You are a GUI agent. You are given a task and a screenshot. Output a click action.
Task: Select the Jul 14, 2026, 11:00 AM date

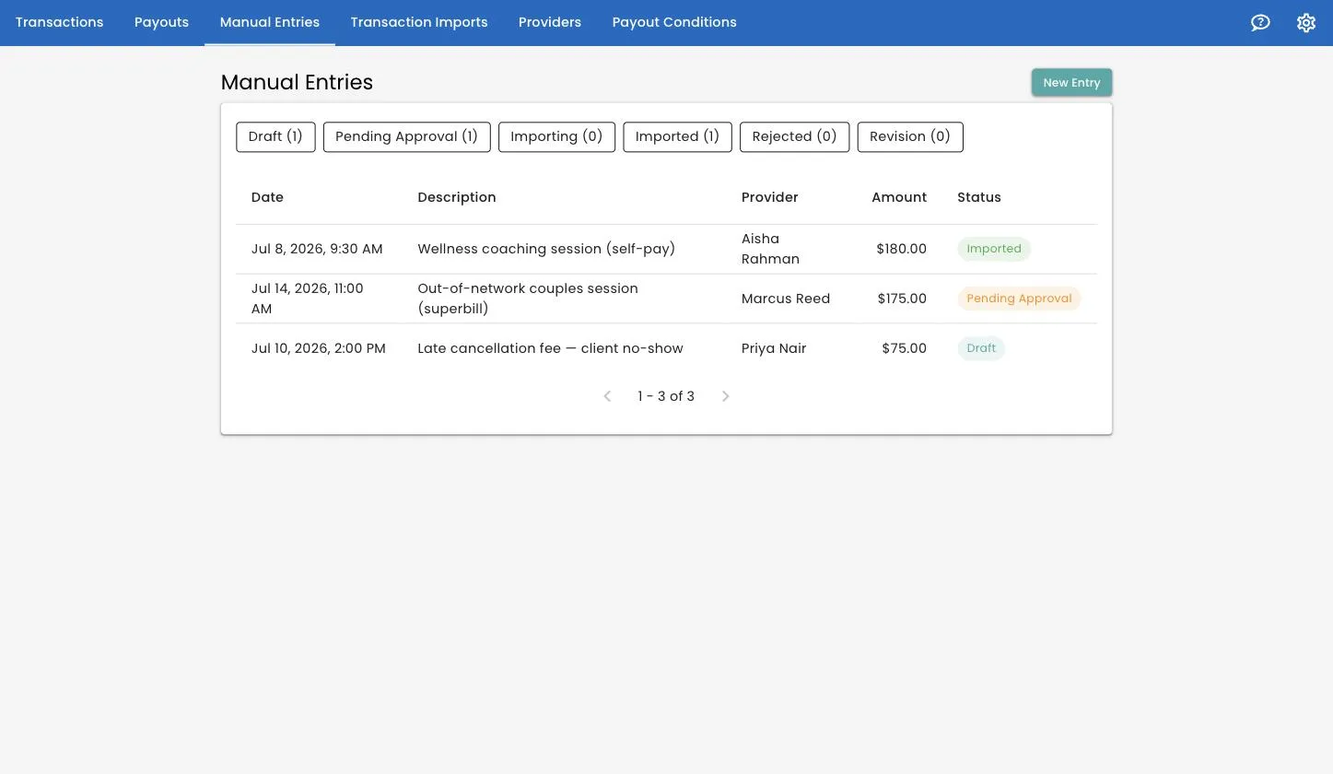[x=308, y=299]
